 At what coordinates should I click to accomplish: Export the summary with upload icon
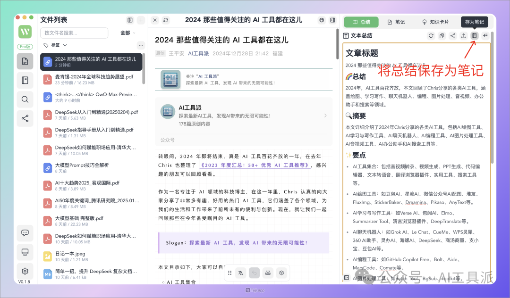click(464, 36)
